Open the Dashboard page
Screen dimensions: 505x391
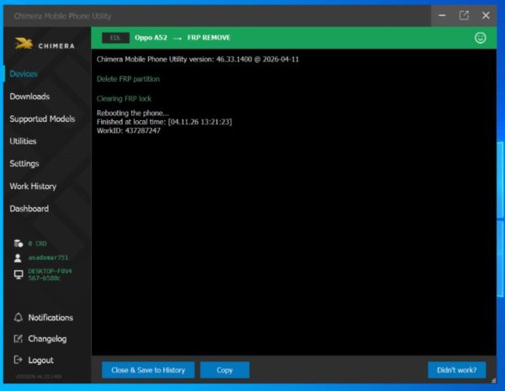coord(29,209)
